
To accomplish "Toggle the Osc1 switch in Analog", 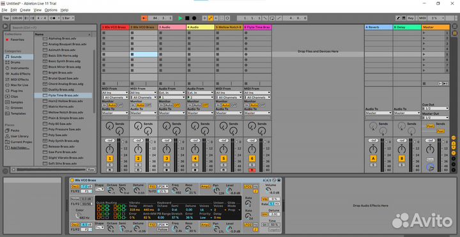I will click(75, 187).
